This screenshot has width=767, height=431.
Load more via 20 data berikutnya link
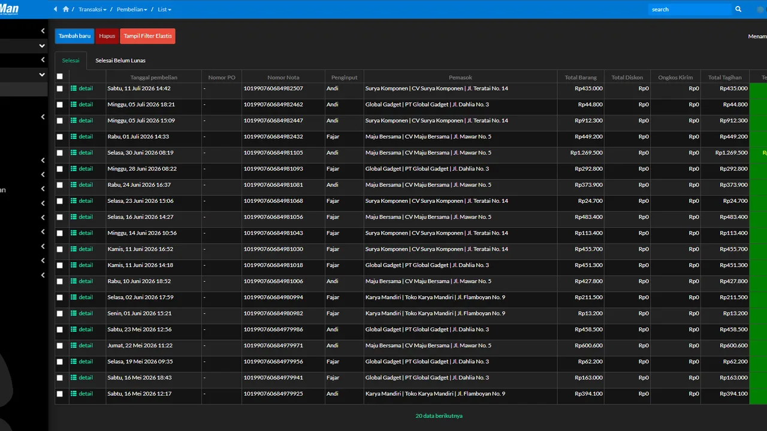439,416
